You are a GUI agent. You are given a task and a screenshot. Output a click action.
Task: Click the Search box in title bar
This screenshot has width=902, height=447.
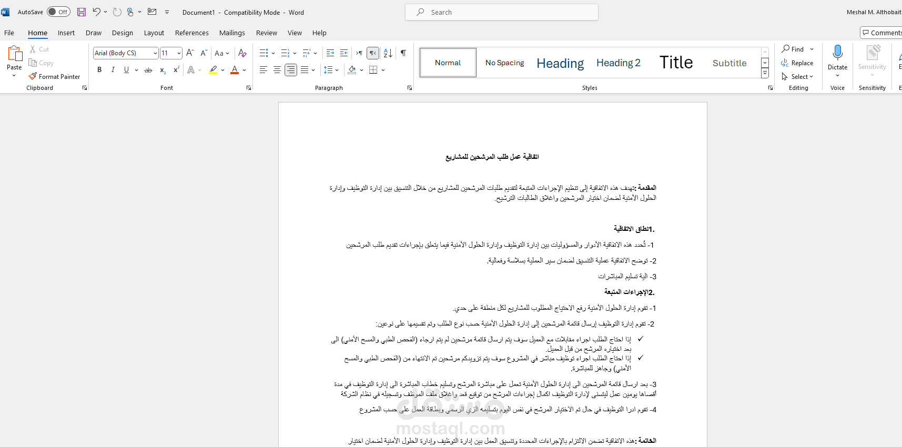pyautogui.click(x=502, y=12)
